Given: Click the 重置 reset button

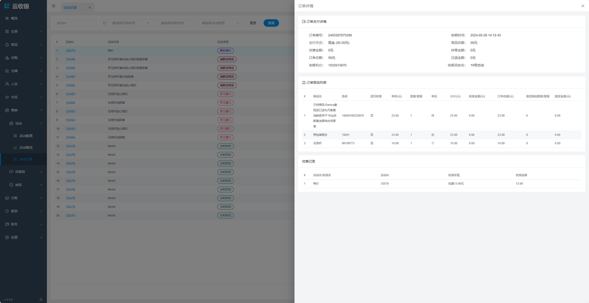Looking at the screenshot, I should click(x=253, y=23).
